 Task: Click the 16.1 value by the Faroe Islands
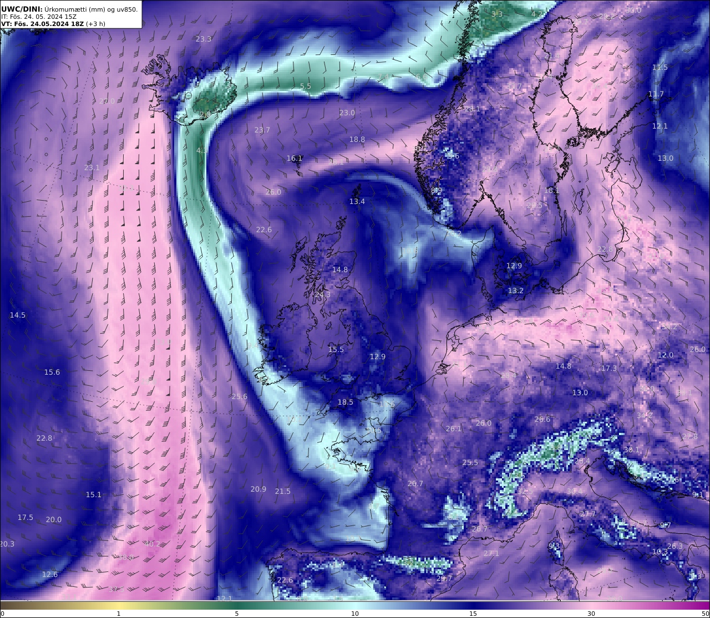pyautogui.click(x=295, y=158)
